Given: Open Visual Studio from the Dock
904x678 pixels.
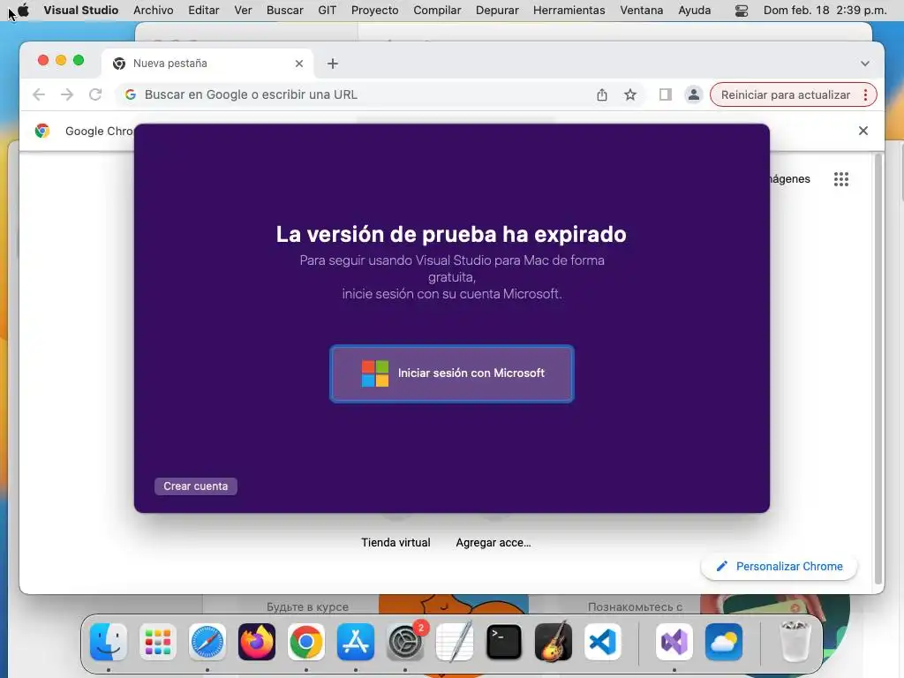Looking at the screenshot, I should 674,642.
